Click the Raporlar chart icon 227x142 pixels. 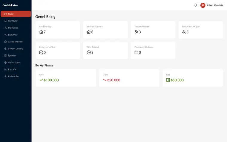[x=5, y=70]
